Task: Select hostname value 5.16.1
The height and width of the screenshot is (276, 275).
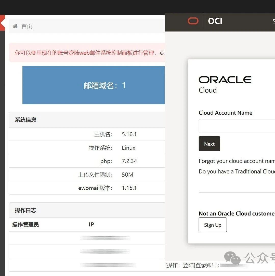Action: pyautogui.click(x=129, y=134)
